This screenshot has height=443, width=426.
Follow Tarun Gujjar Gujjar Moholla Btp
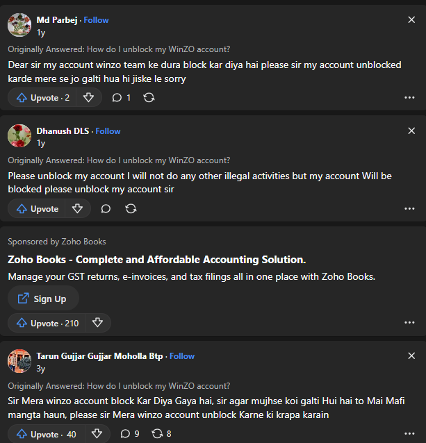(x=182, y=356)
